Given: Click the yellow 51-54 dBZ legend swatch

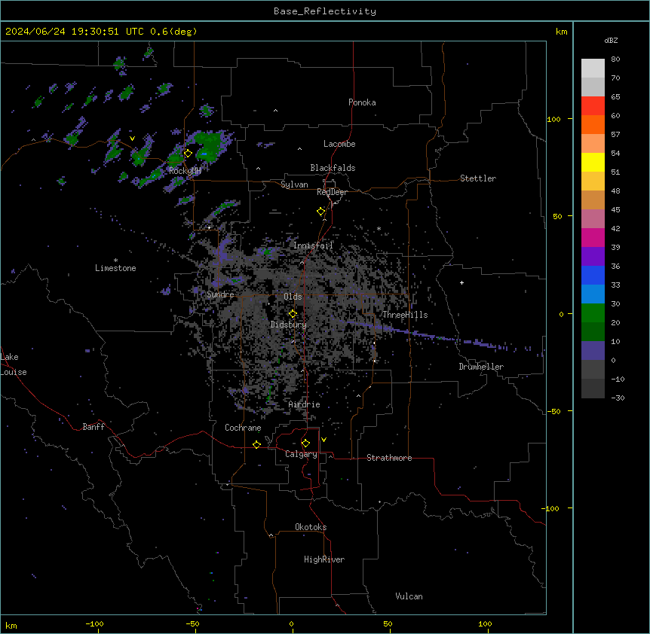Looking at the screenshot, I should point(593,162).
